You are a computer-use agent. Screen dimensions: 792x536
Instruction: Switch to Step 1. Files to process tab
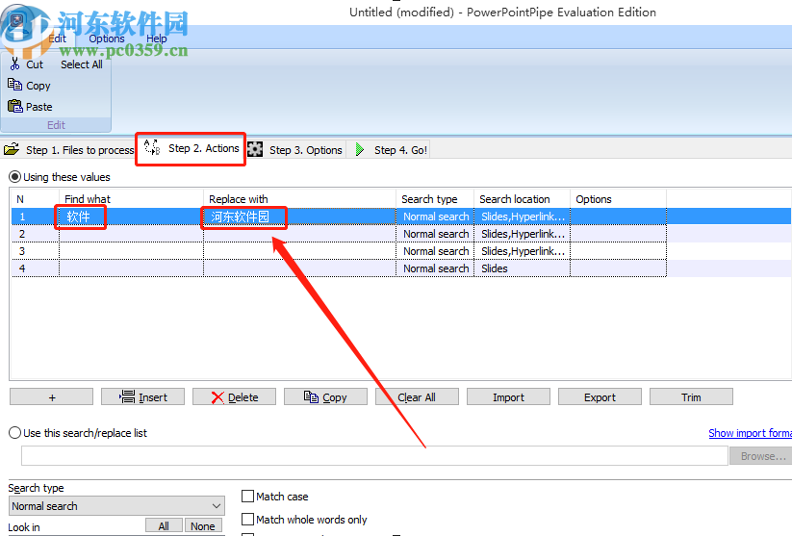click(69, 150)
